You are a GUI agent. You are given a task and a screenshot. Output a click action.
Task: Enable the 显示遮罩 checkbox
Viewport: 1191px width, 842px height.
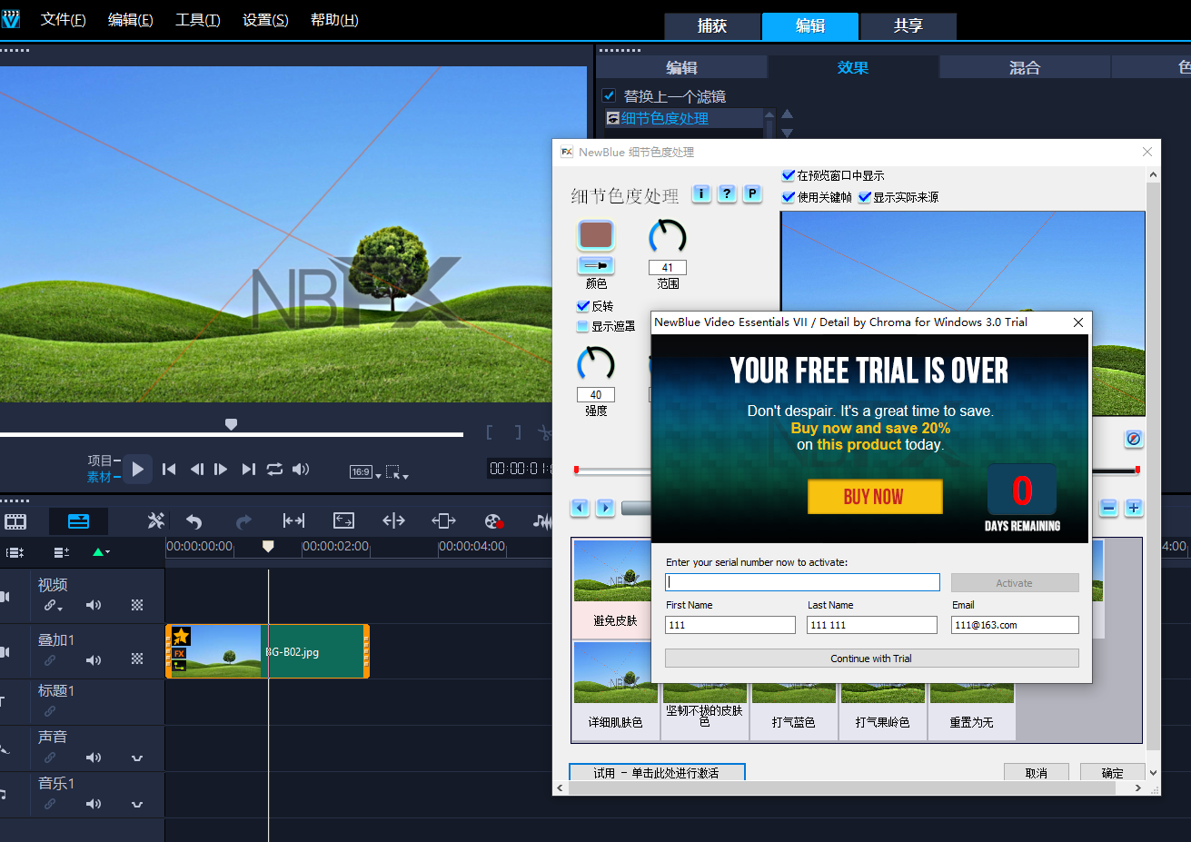tap(583, 326)
